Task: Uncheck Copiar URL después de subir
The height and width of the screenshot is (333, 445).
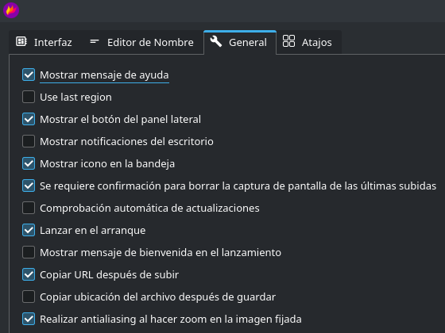Action: pos(29,274)
